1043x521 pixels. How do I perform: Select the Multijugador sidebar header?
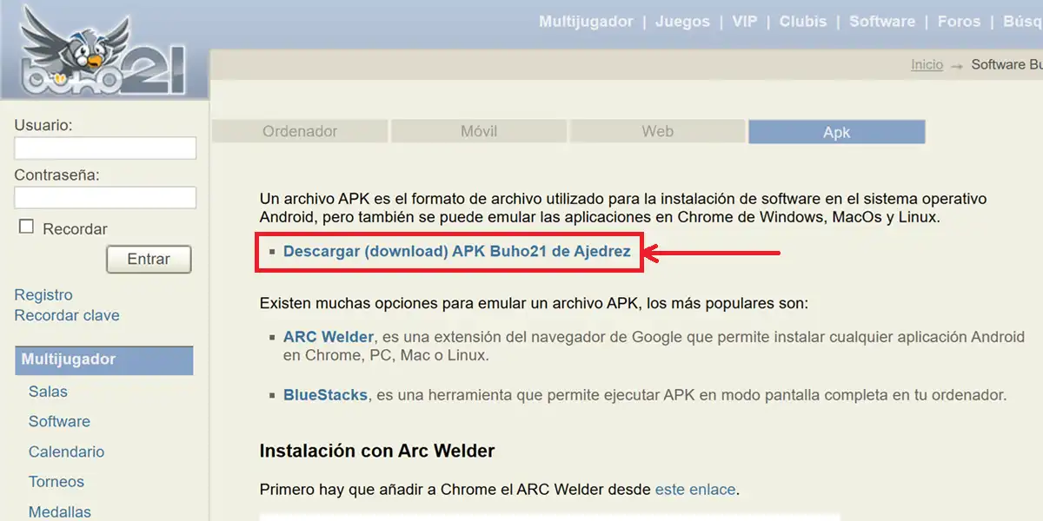104,360
